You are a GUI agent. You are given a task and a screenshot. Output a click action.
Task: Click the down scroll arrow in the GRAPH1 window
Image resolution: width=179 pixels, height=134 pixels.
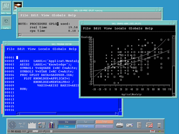[174, 95]
